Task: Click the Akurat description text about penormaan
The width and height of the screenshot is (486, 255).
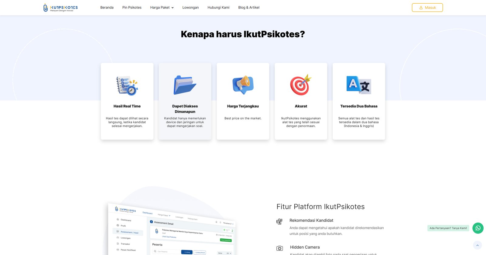Action: 301,122
